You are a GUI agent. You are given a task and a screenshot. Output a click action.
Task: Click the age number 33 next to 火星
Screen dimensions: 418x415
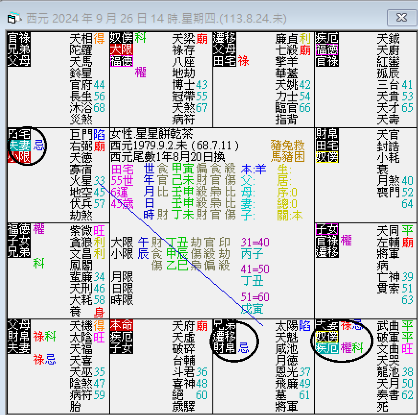[99, 181]
